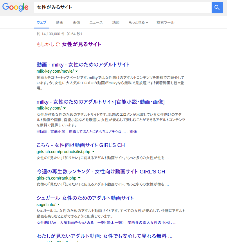
Task: Open the Google logo homepage link
Action: (15, 7)
